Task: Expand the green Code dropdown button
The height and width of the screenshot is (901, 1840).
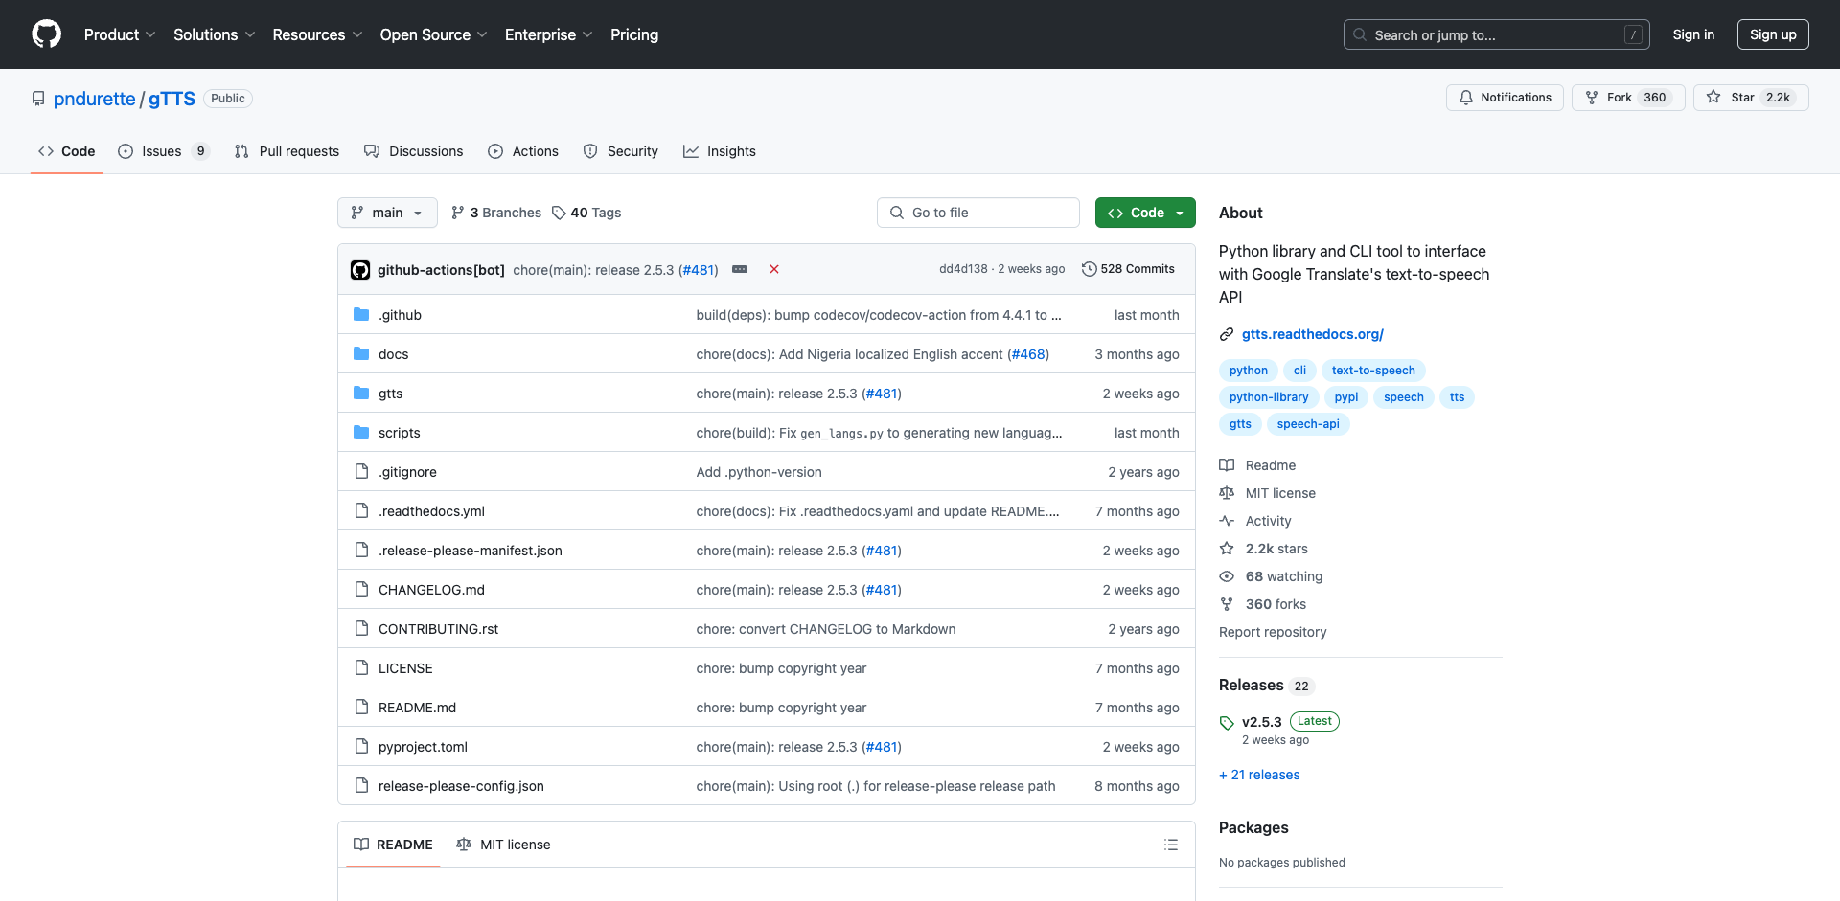Action: [x=1145, y=213]
